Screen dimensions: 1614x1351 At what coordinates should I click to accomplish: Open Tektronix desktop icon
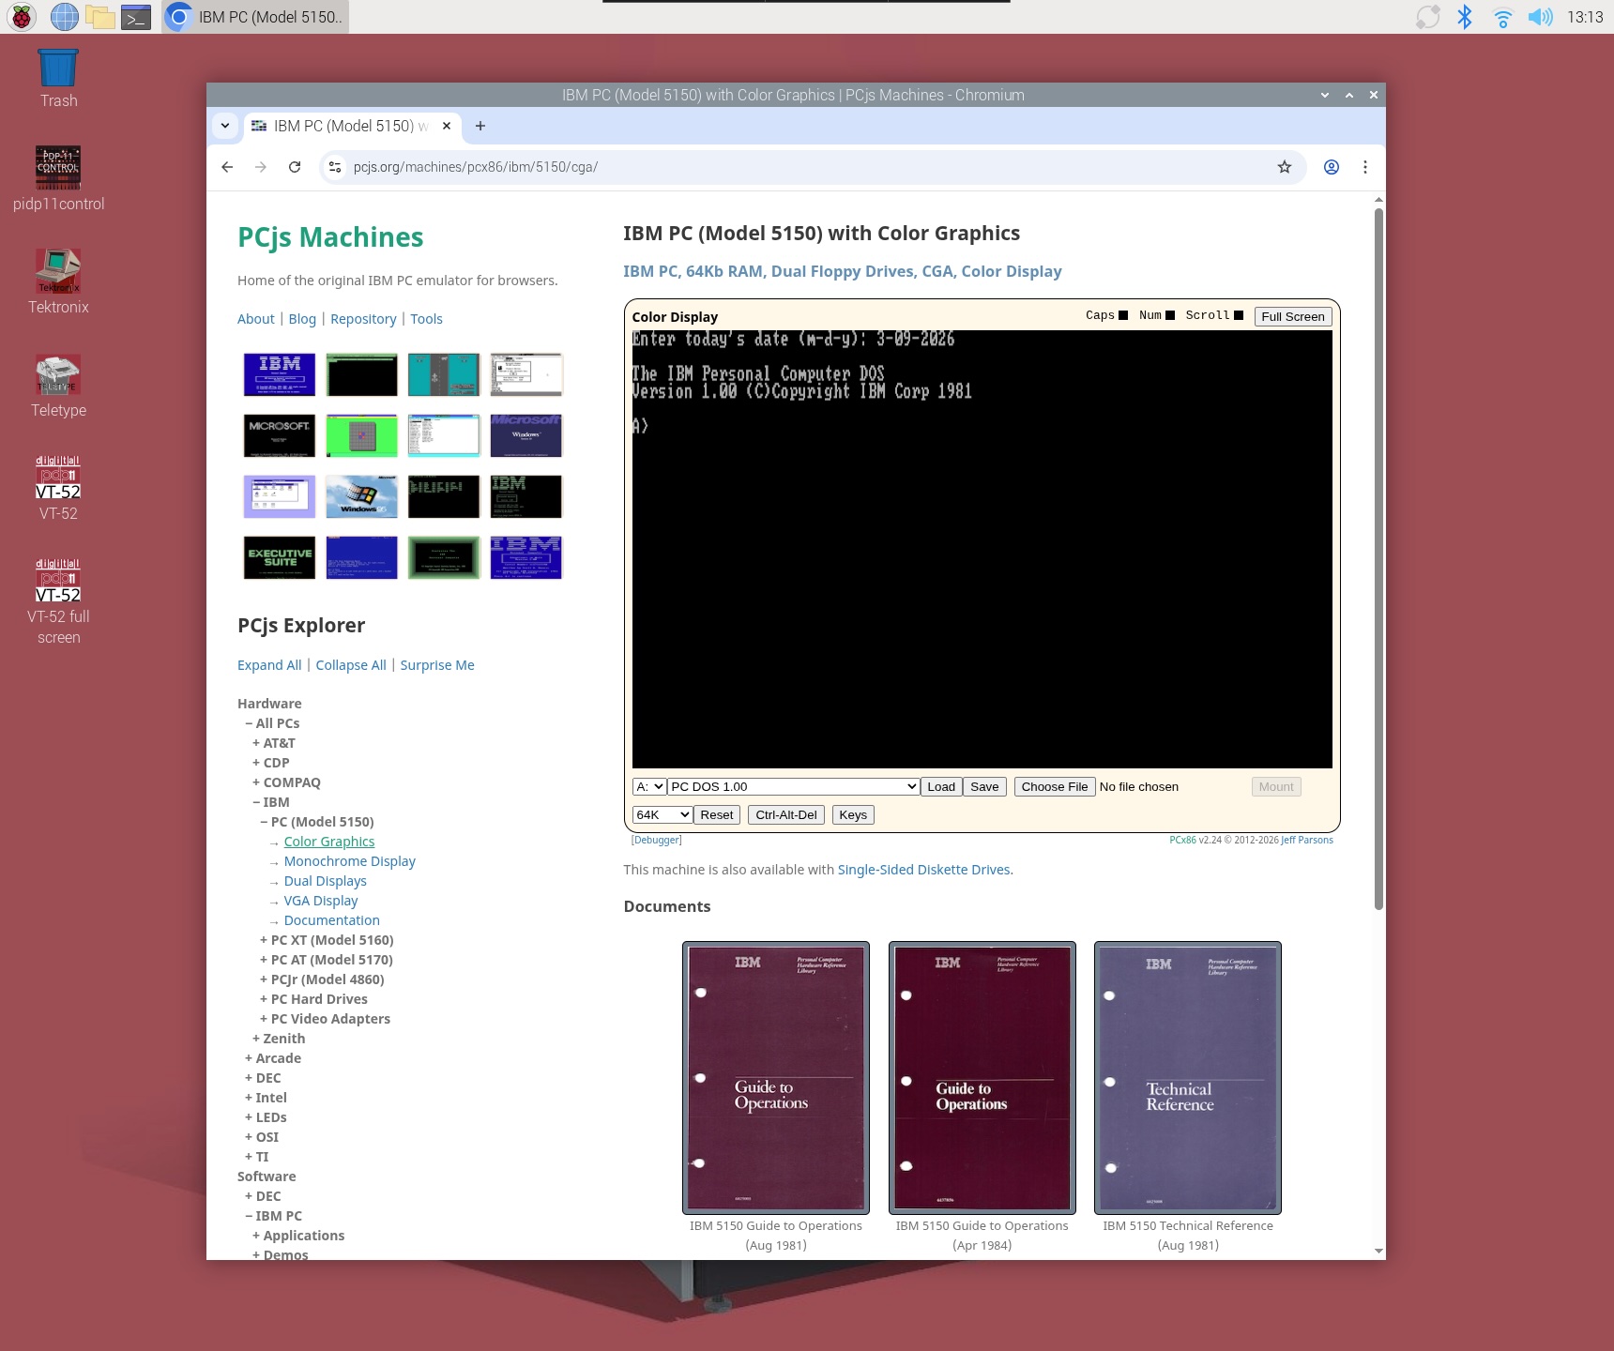[x=58, y=281]
